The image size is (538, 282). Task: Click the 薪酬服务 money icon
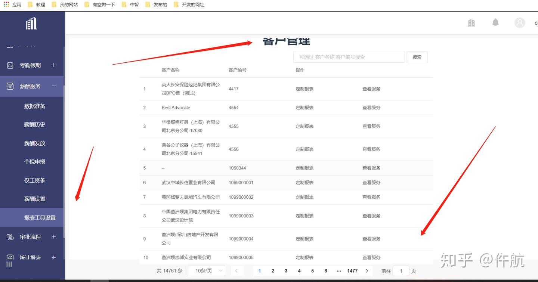10,86
